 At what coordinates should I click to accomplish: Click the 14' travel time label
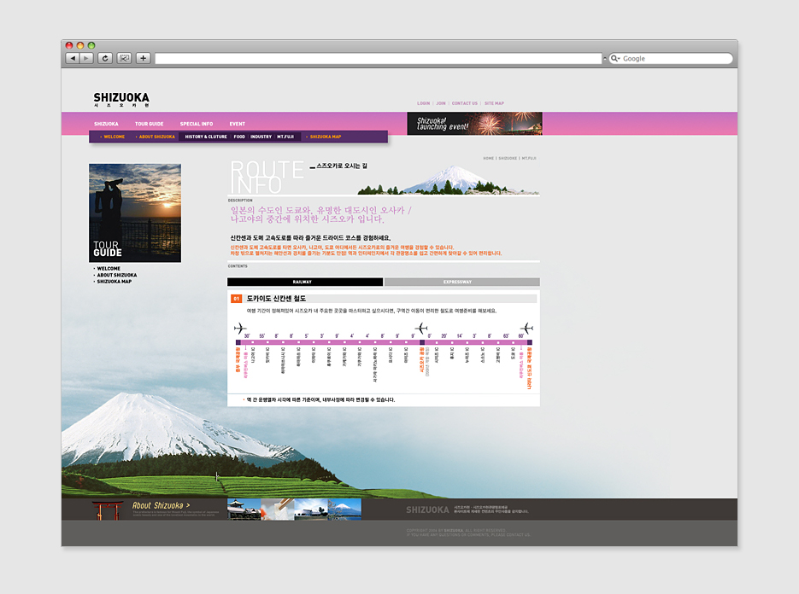(x=460, y=336)
